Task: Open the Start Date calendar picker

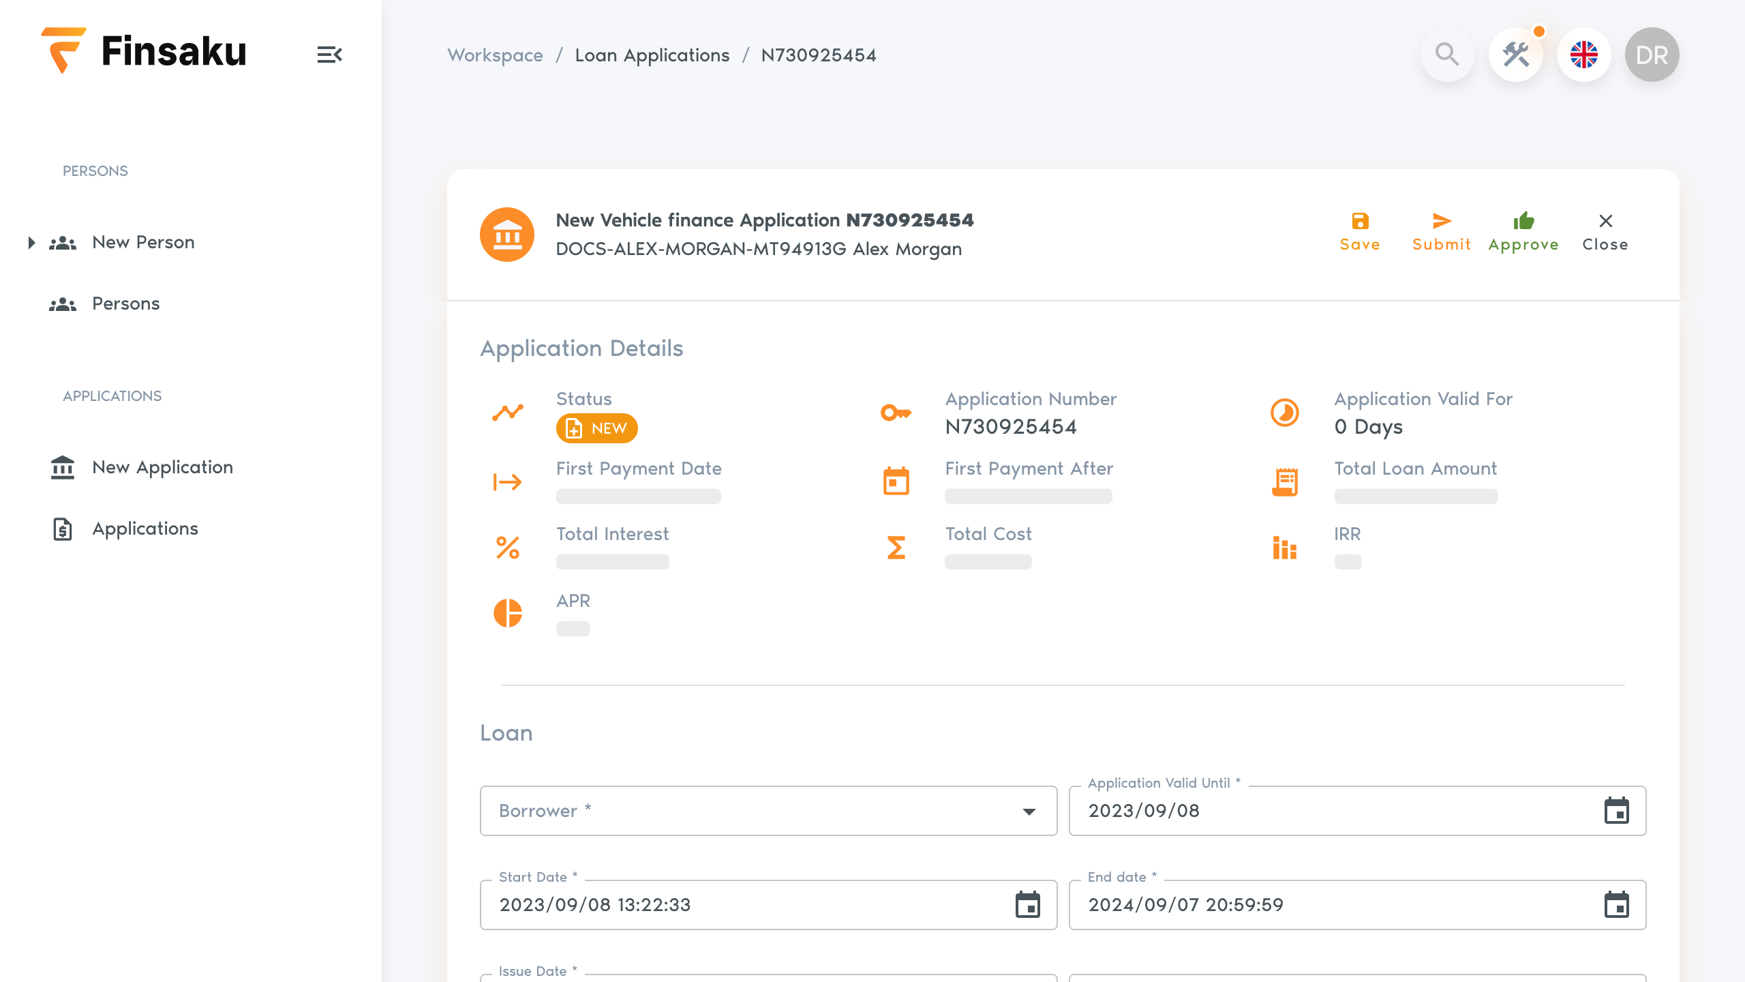Action: 1027,905
